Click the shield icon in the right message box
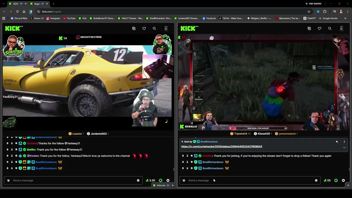Image resolution: width=352 pixels, height=198 pixels. 184,180
